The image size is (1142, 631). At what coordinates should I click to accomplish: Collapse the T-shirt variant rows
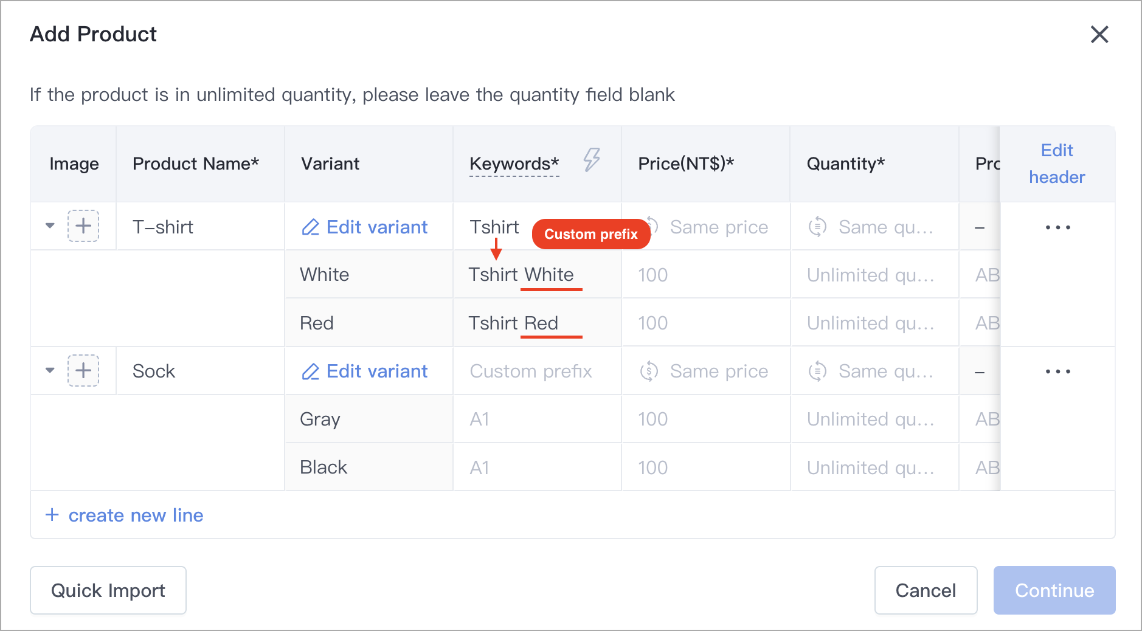(50, 226)
